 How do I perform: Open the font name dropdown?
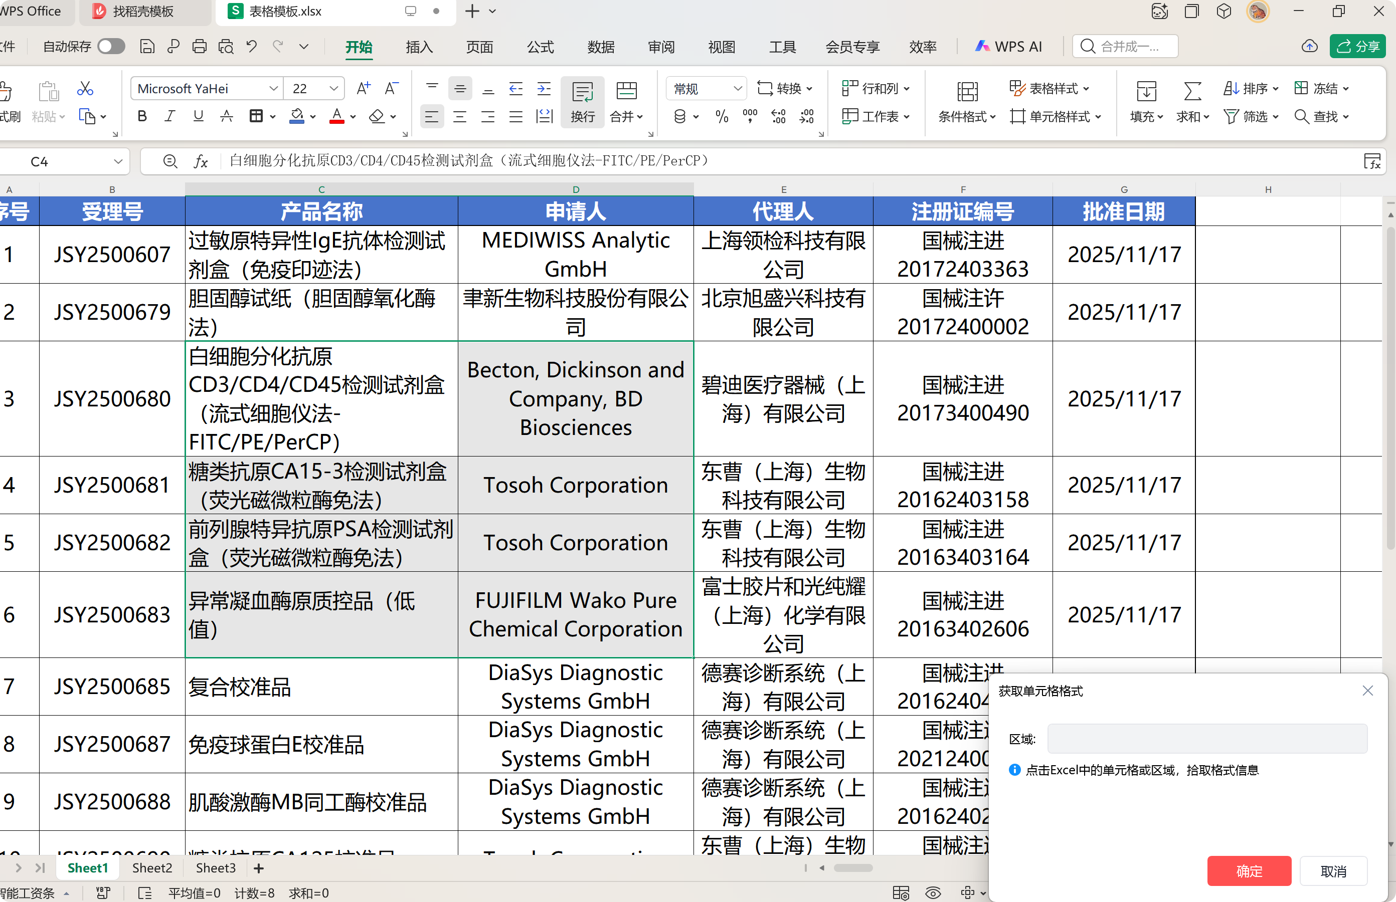click(273, 88)
